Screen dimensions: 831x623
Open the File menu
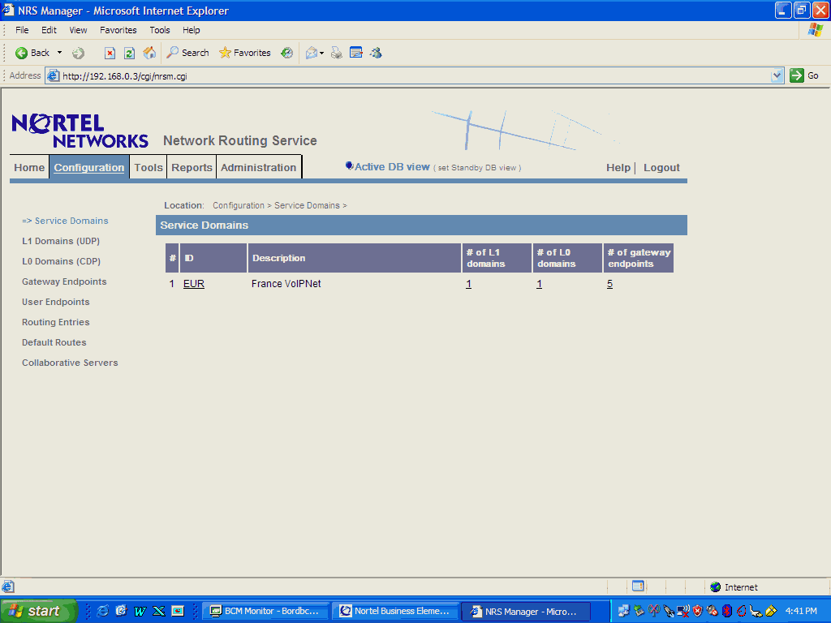[x=22, y=30]
